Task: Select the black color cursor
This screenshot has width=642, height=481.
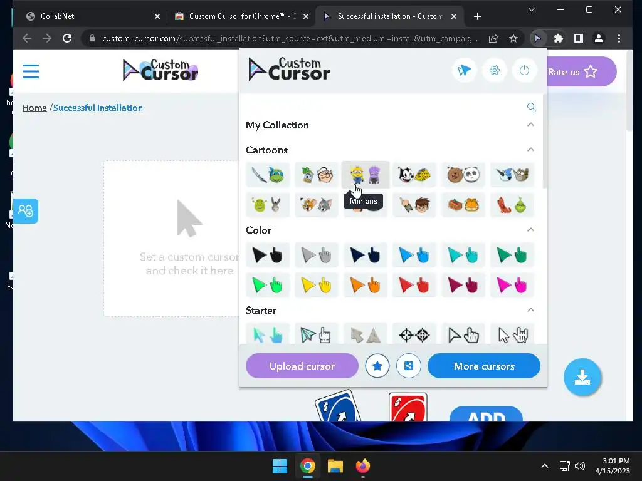Action: [268, 256]
